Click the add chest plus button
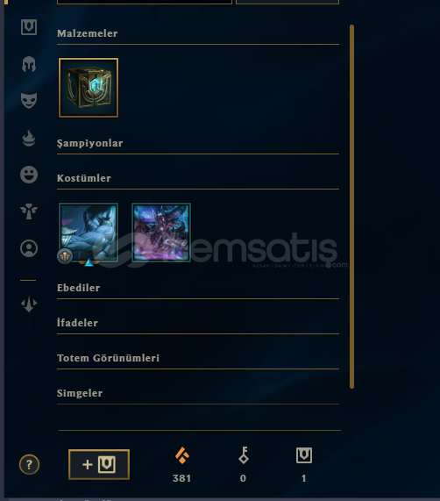The height and width of the screenshot is (501, 440). click(99, 464)
